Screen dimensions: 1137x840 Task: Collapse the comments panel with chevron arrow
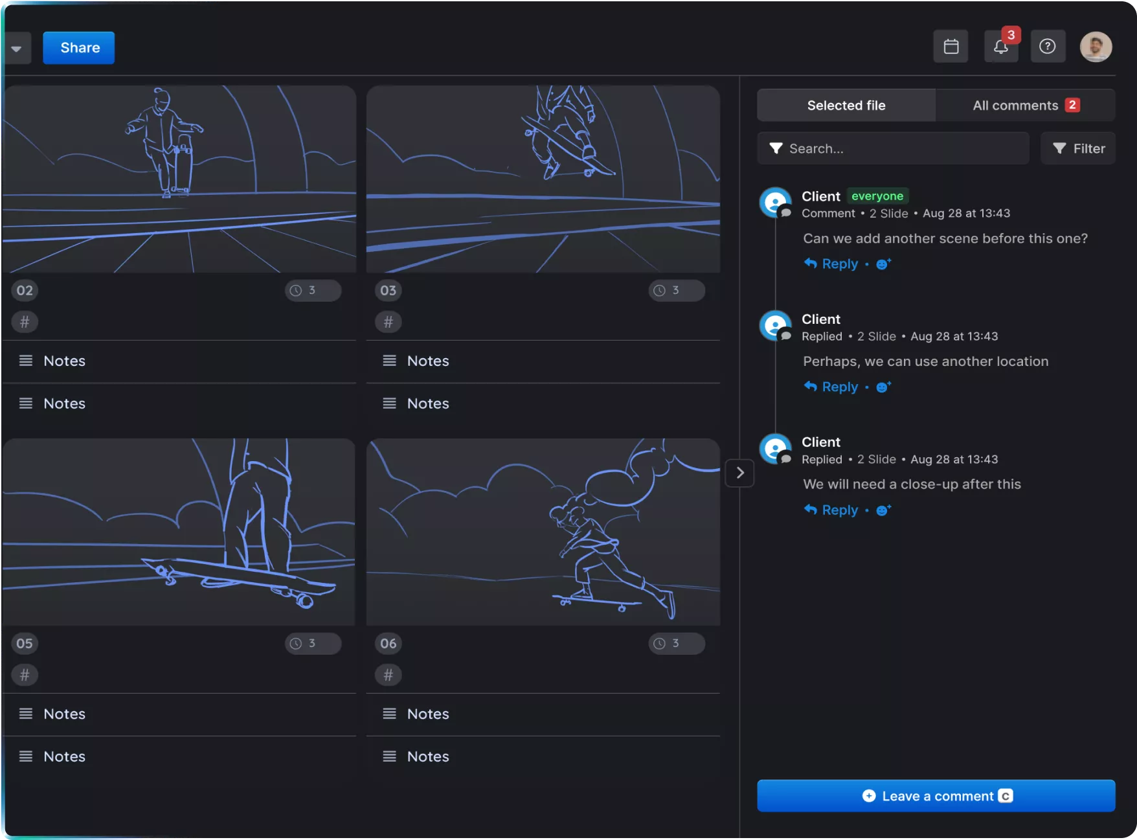(x=739, y=473)
